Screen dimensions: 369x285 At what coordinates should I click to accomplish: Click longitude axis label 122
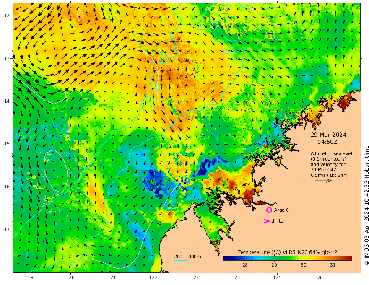click(x=153, y=278)
